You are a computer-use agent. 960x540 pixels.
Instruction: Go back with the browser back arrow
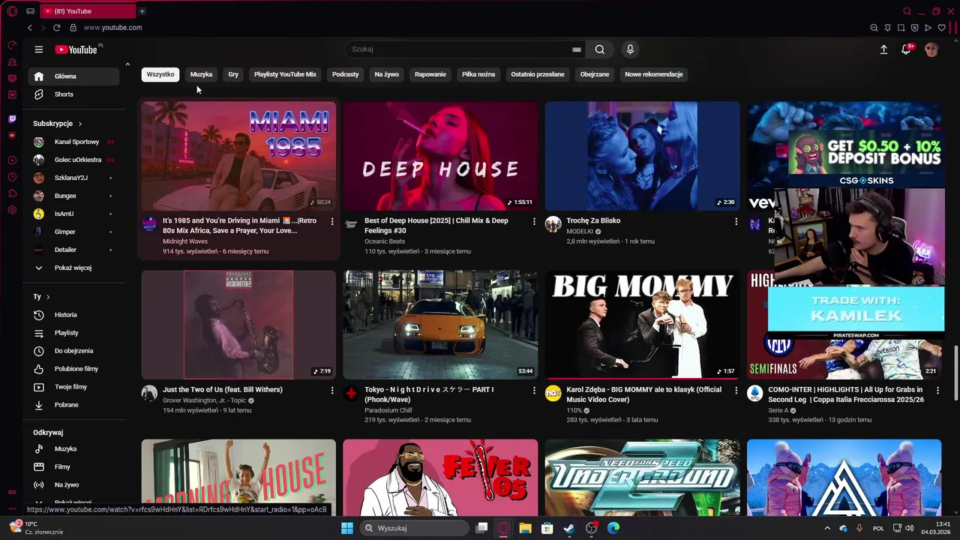(x=30, y=28)
